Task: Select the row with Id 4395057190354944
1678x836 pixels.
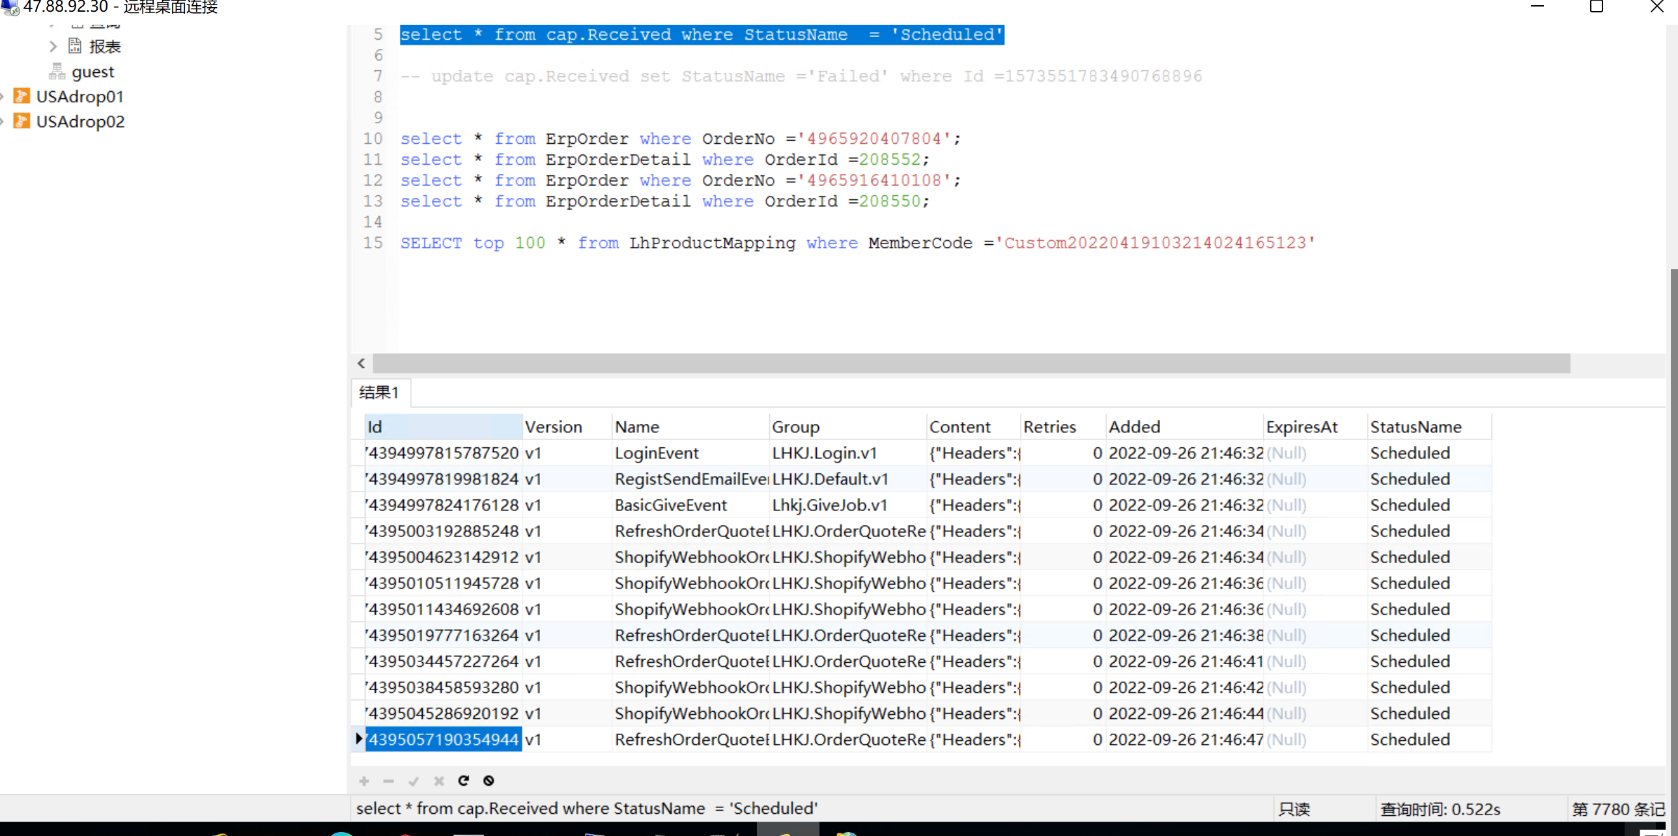Action: point(443,739)
